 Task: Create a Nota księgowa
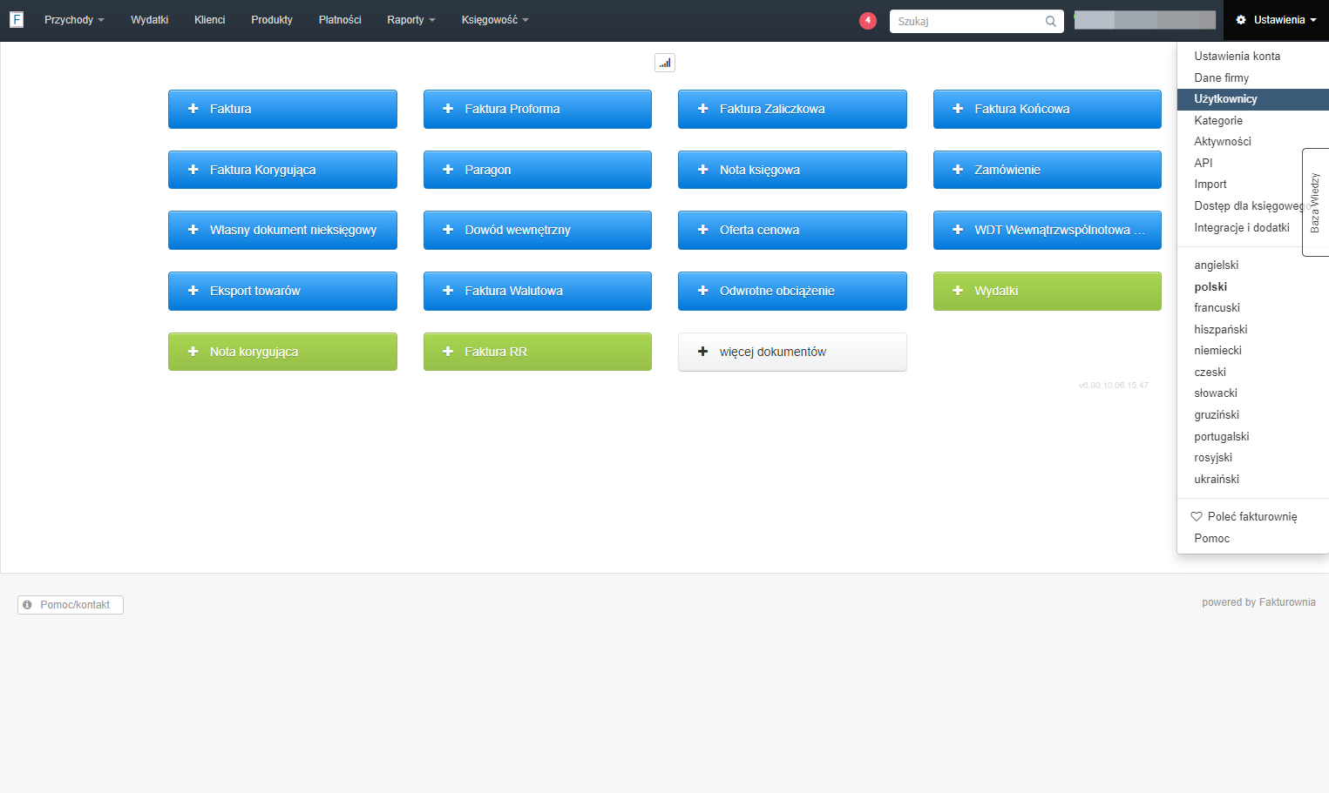792,170
